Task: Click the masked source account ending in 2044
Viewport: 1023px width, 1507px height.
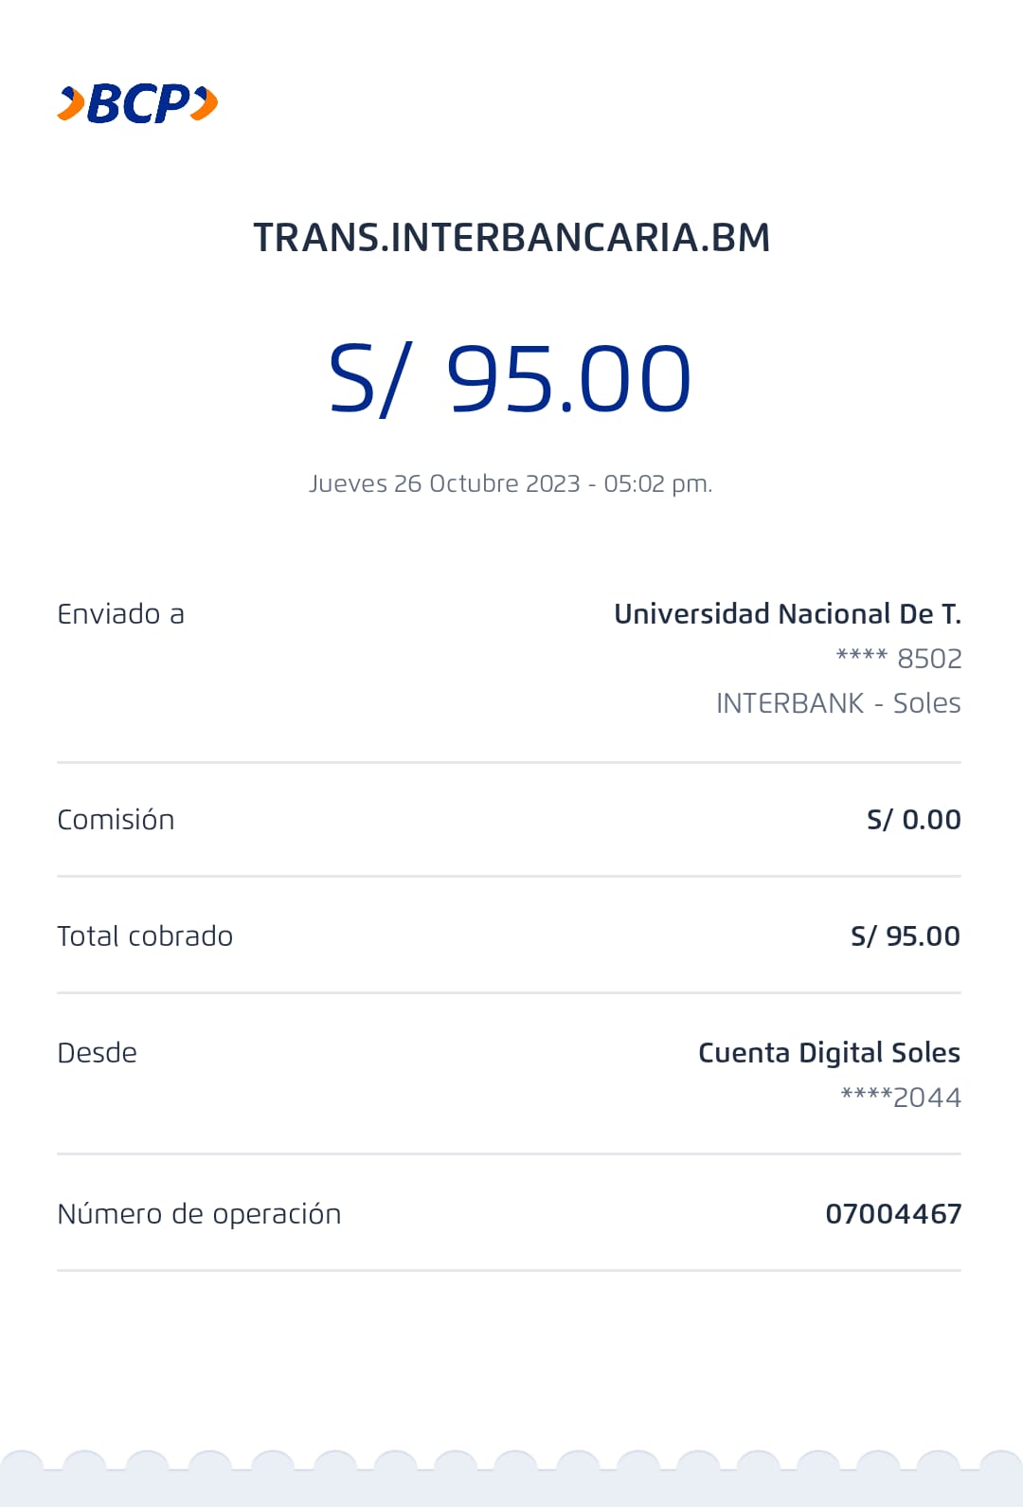Action: pyautogui.click(x=901, y=1098)
